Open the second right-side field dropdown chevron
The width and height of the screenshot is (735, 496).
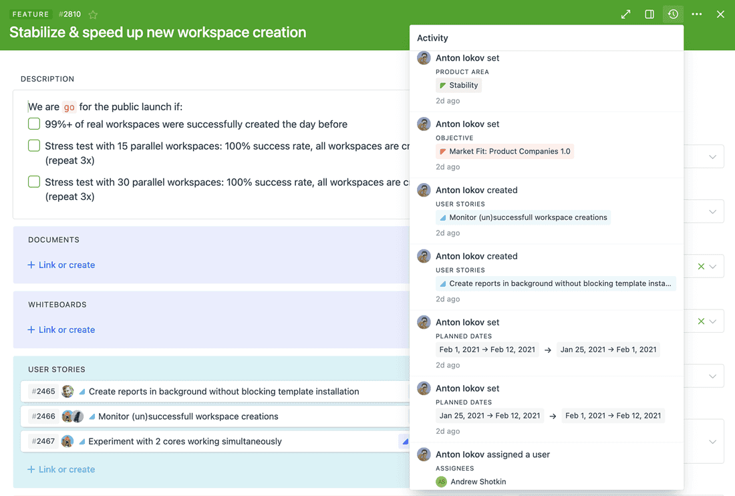(x=712, y=212)
